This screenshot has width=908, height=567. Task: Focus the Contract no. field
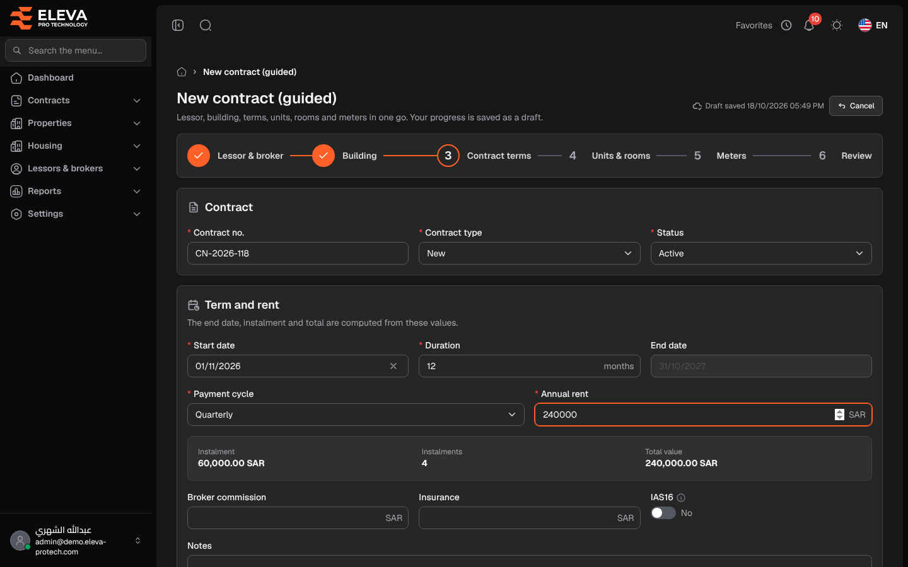click(x=298, y=253)
